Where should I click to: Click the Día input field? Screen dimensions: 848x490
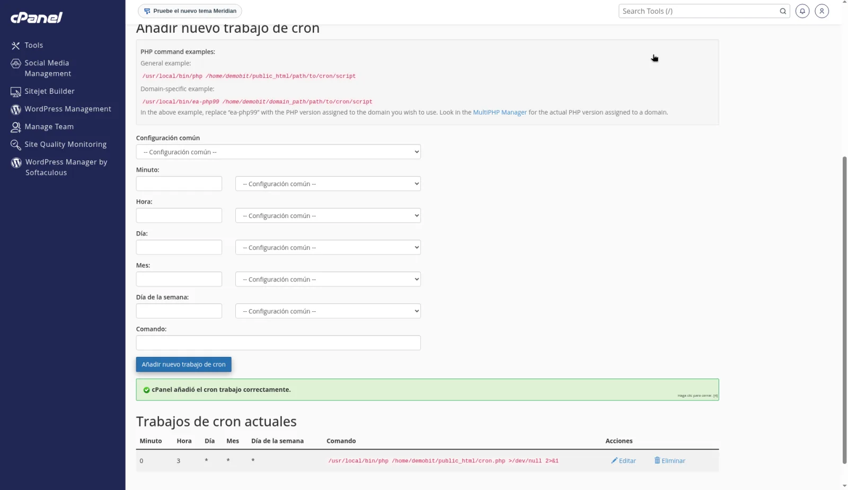point(179,247)
